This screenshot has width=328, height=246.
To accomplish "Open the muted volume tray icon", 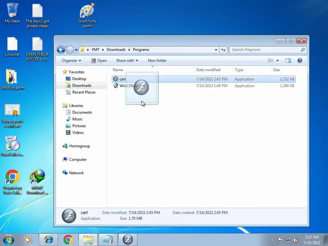I will pos(296,240).
